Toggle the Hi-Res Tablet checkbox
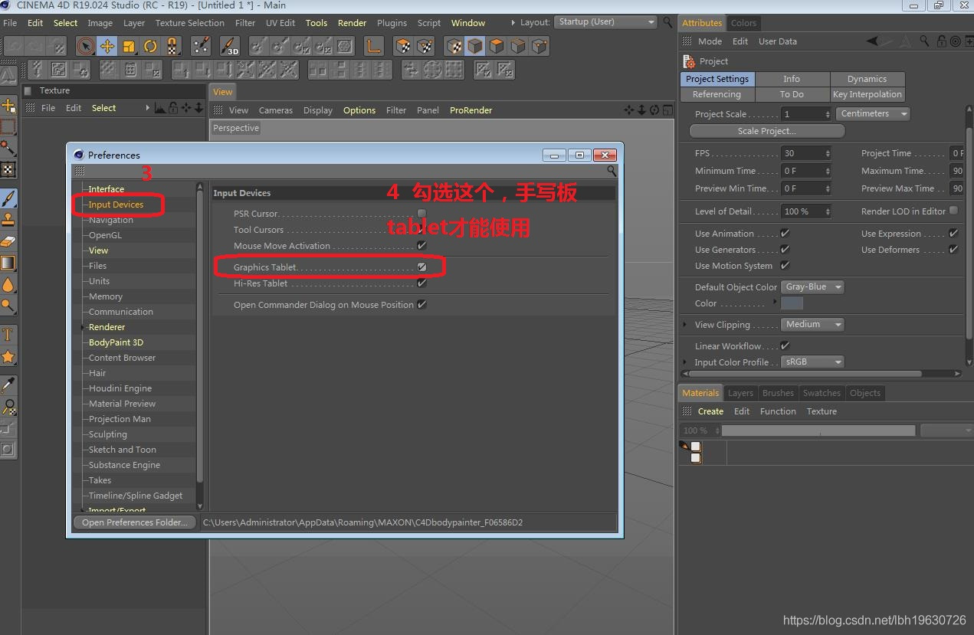Image resolution: width=974 pixels, height=635 pixels. pos(421,283)
